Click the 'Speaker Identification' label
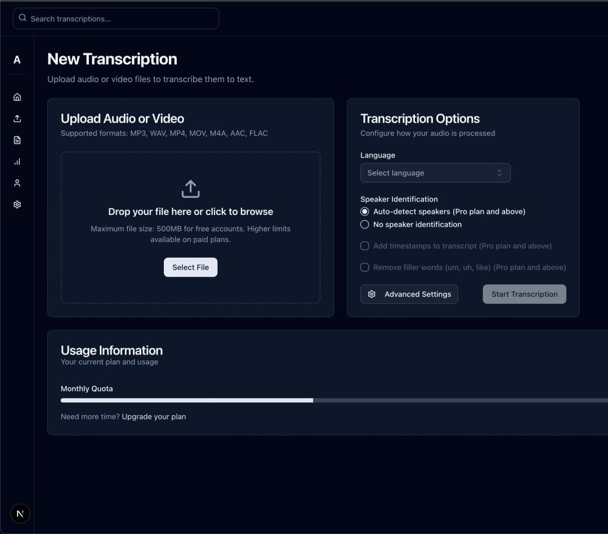The height and width of the screenshot is (534, 608). [399, 199]
